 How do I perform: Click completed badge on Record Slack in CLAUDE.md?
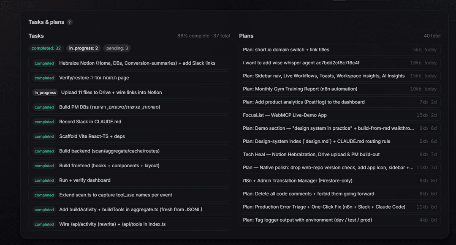(x=44, y=122)
